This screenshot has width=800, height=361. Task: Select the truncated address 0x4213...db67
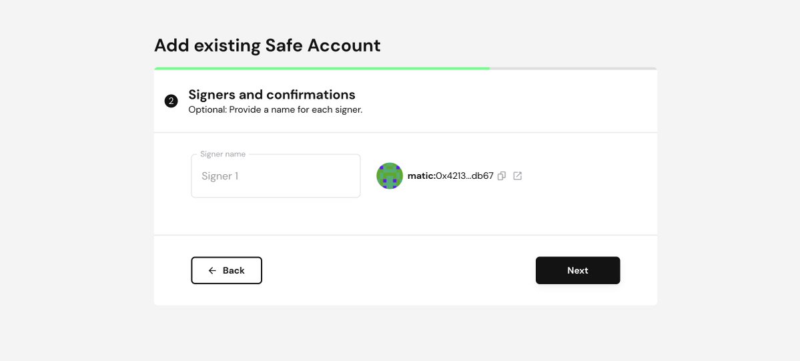464,176
